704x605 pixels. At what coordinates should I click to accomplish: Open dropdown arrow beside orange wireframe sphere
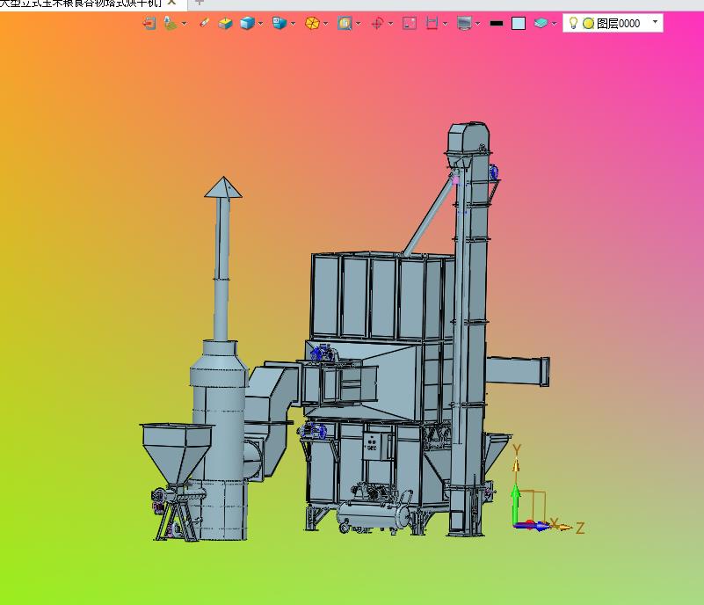[x=325, y=24]
